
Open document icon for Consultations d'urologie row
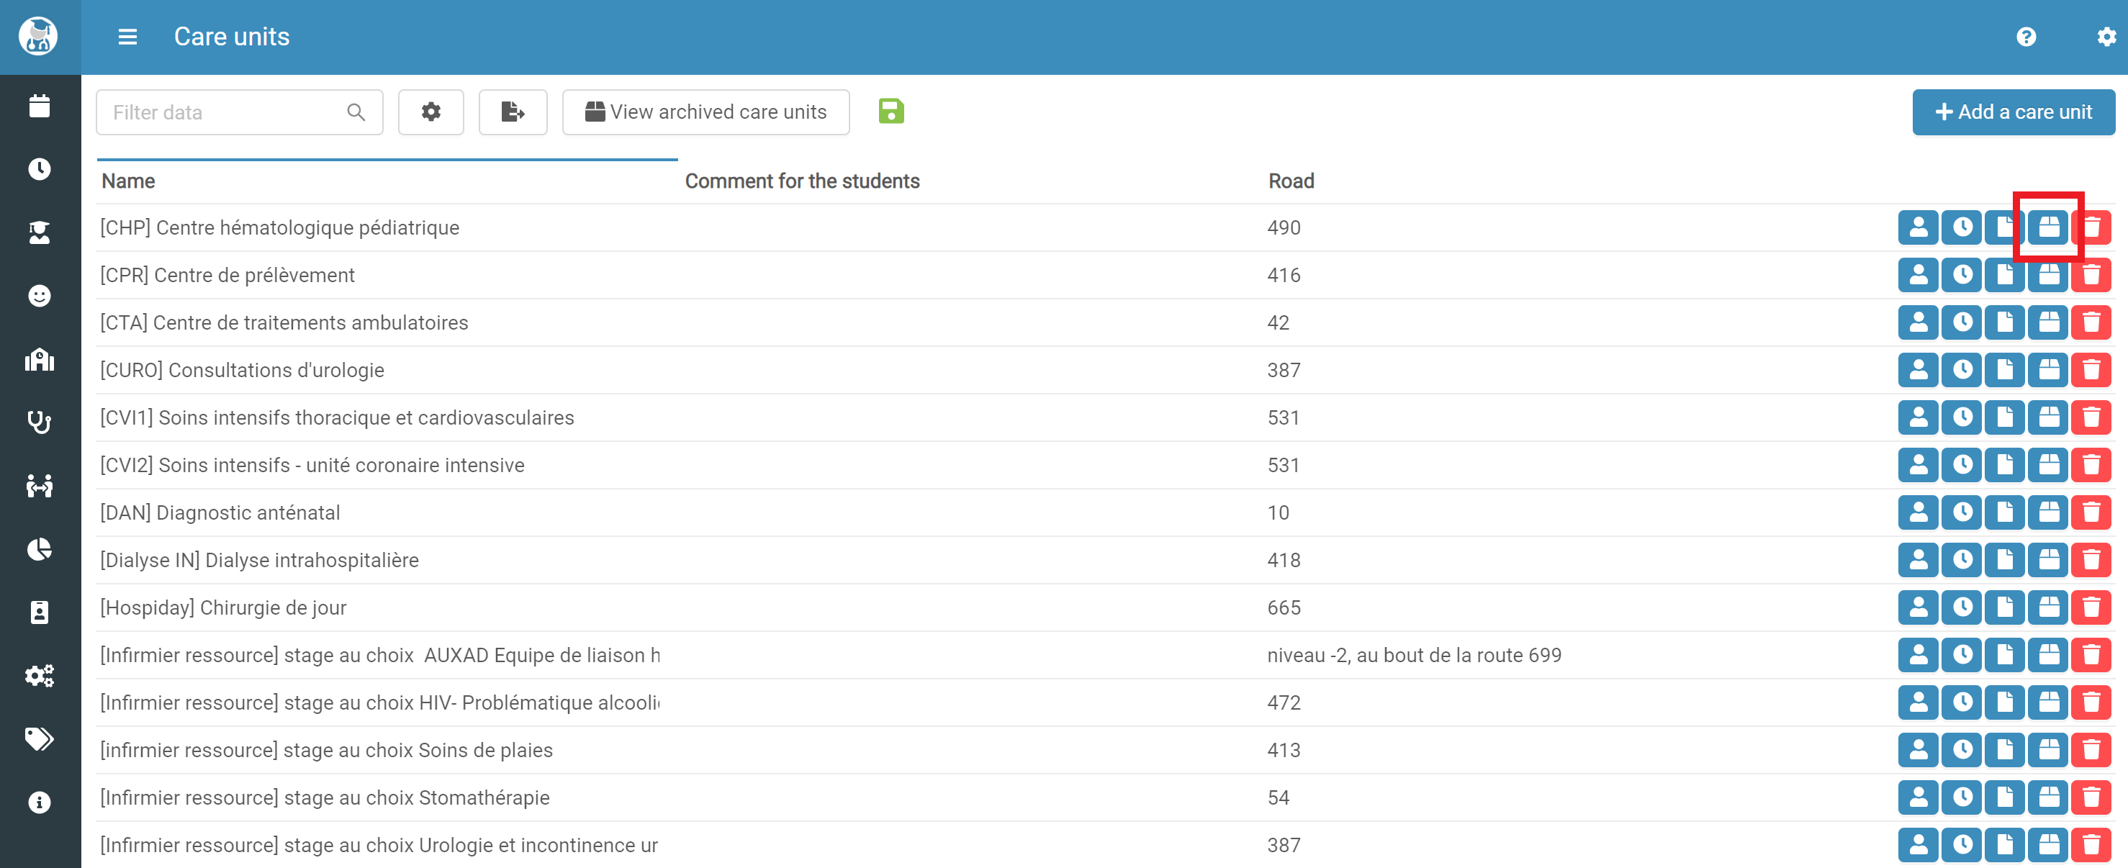pos(2005,370)
